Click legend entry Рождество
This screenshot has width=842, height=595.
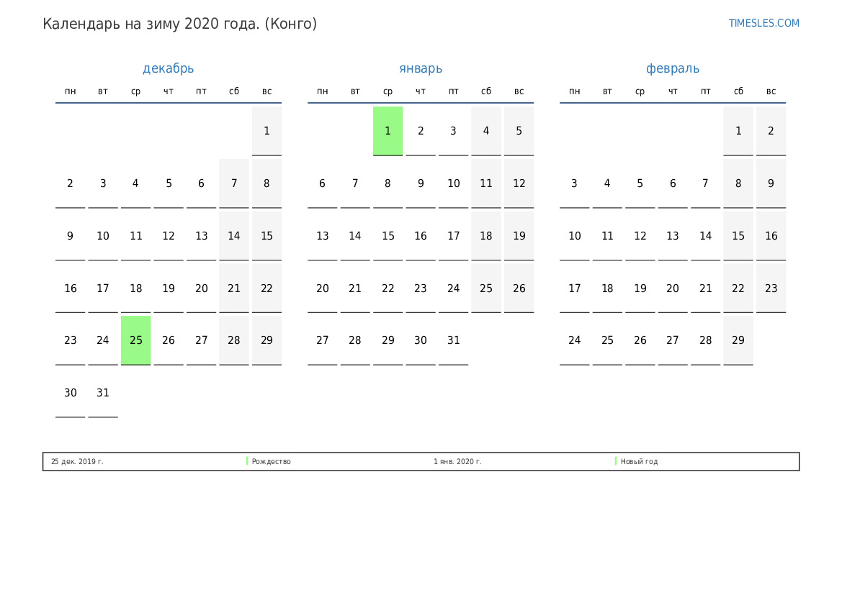point(271,461)
